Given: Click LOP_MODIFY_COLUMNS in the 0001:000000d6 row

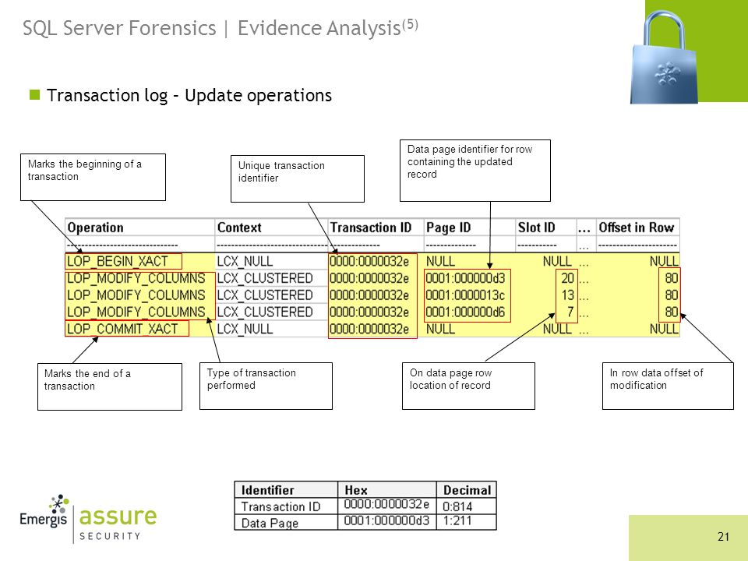Looking at the screenshot, I should (x=136, y=312).
